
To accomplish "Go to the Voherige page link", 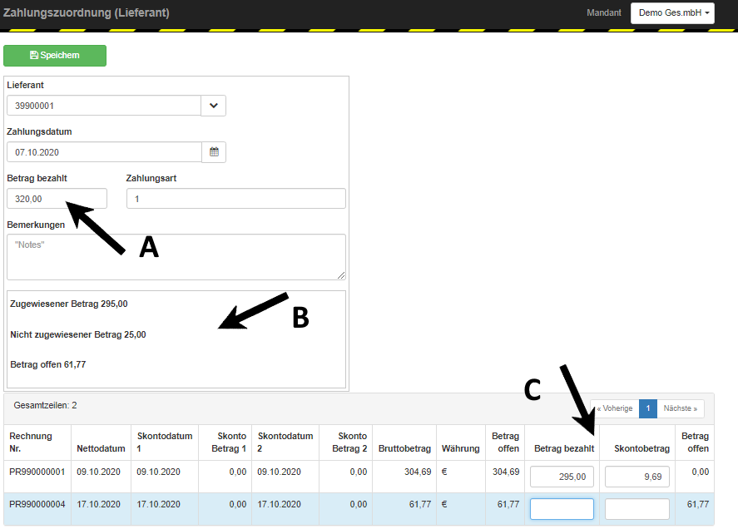I will (x=615, y=408).
